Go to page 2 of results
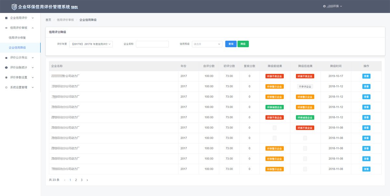 pyautogui.click(x=76, y=180)
